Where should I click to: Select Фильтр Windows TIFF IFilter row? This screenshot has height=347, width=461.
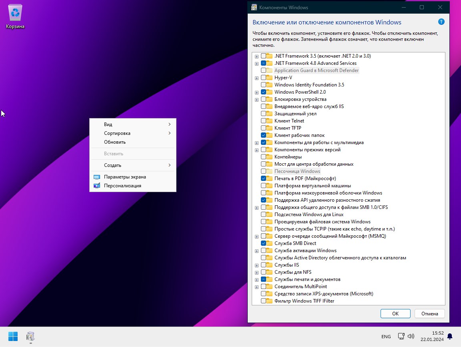tap(304, 301)
